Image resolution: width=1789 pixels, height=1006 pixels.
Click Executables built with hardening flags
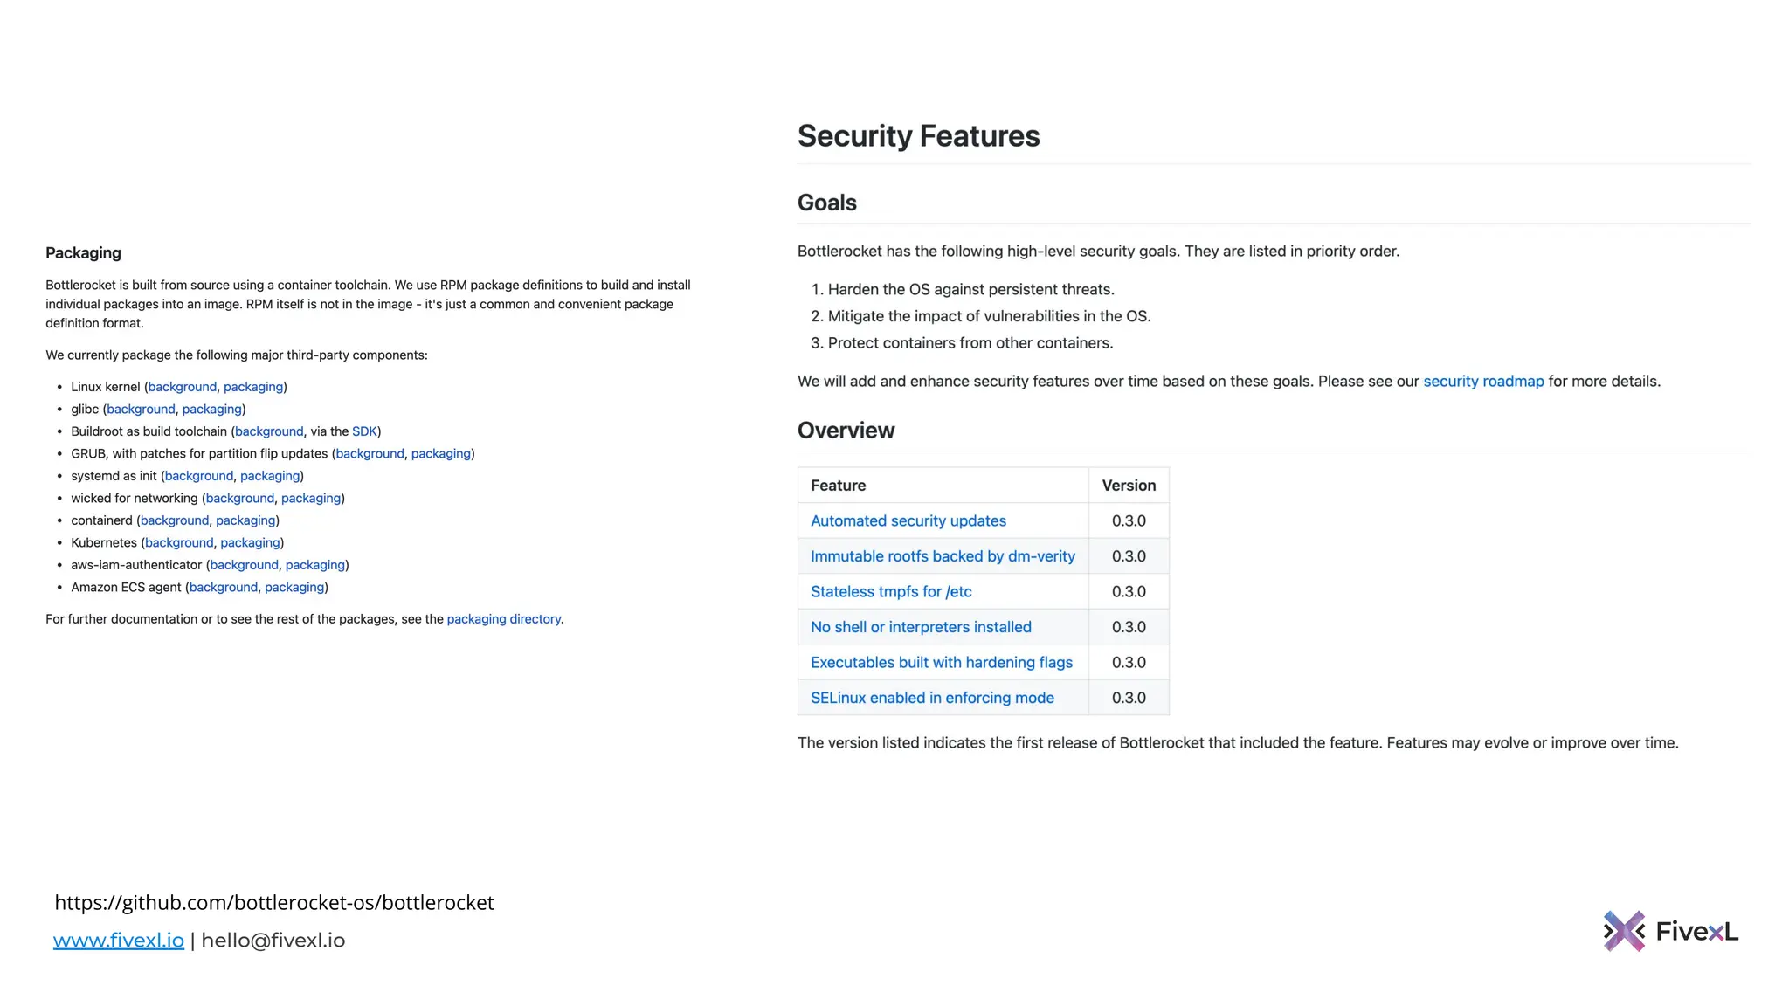click(941, 663)
